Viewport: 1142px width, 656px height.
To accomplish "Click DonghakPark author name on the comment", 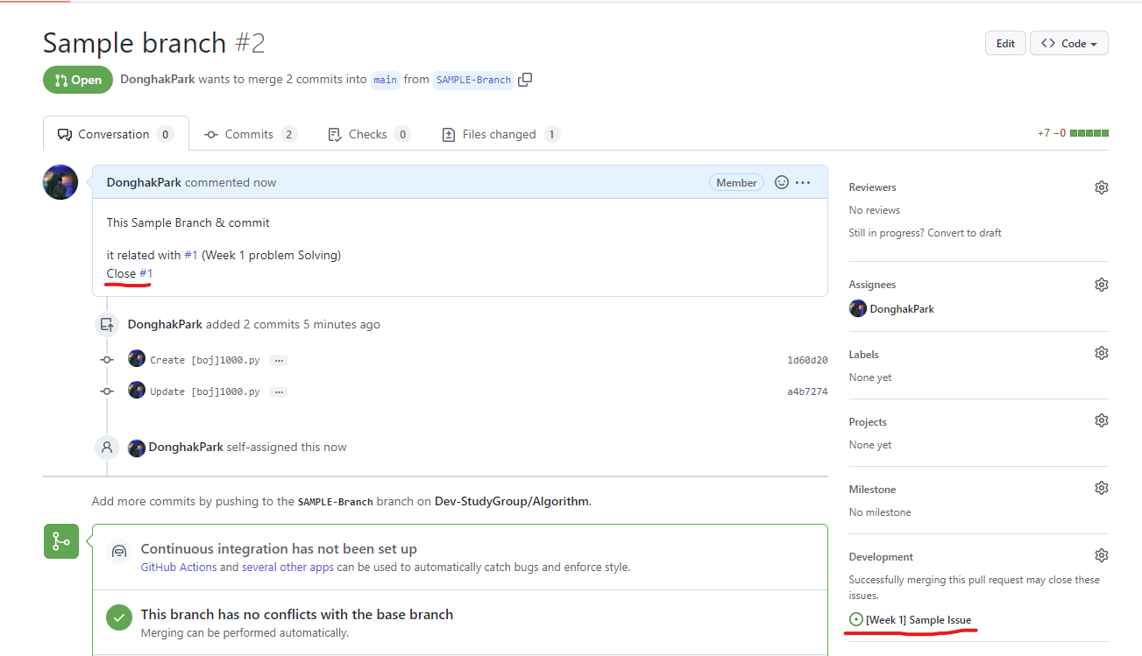I will click(x=144, y=182).
